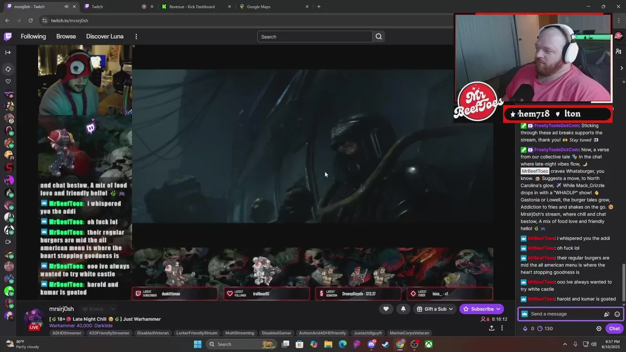The height and width of the screenshot is (352, 626).
Task: Click the followed channels heart icon in sidebar
Action: click(8, 81)
